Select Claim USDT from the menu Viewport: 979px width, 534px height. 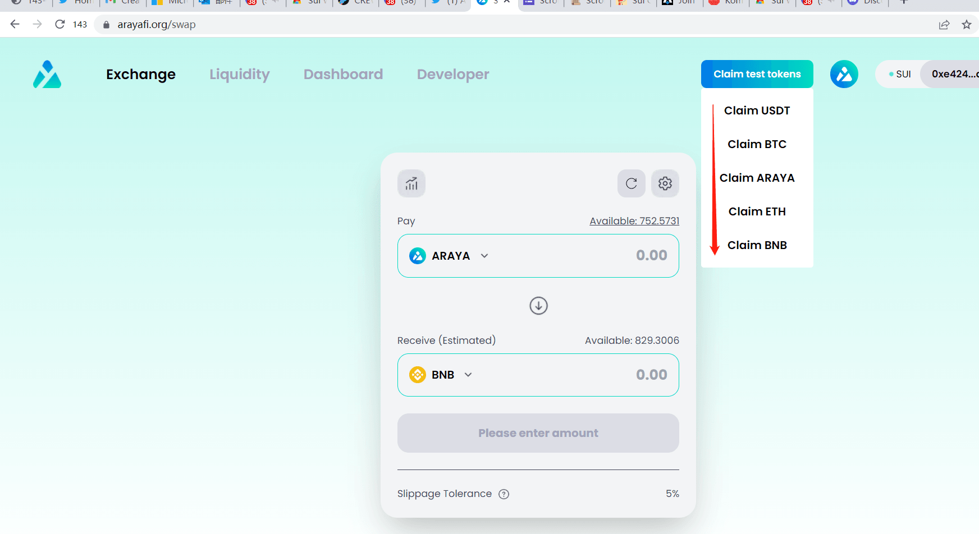click(757, 111)
